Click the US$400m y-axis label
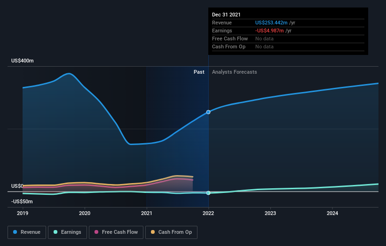This screenshot has width=386, height=246. (x=23, y=61)
